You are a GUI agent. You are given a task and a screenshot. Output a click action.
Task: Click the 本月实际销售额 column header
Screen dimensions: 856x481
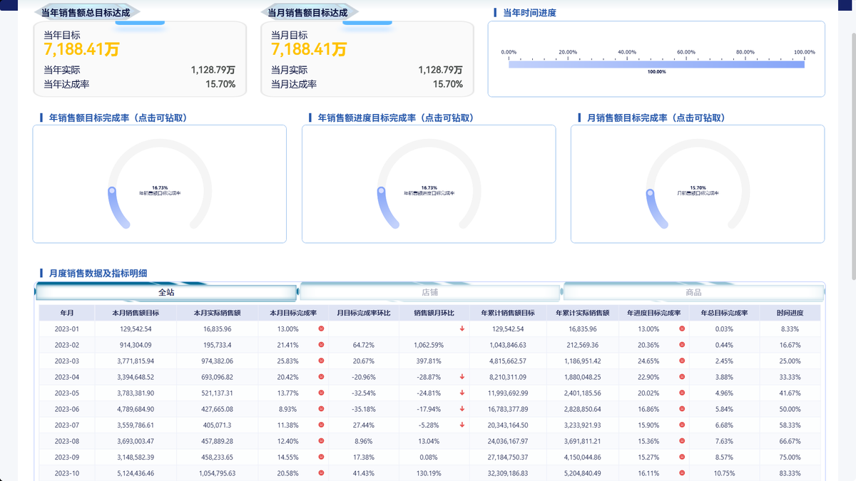click(217, 313)
